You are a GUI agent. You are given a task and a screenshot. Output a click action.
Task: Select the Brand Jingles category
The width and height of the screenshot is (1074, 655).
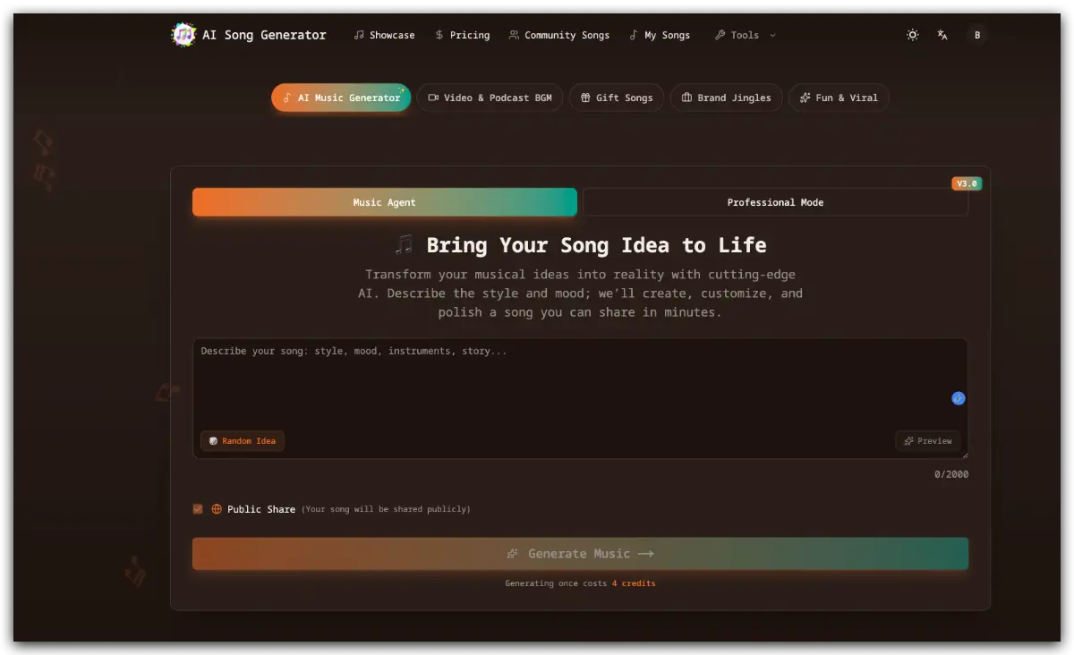point(726,98)
